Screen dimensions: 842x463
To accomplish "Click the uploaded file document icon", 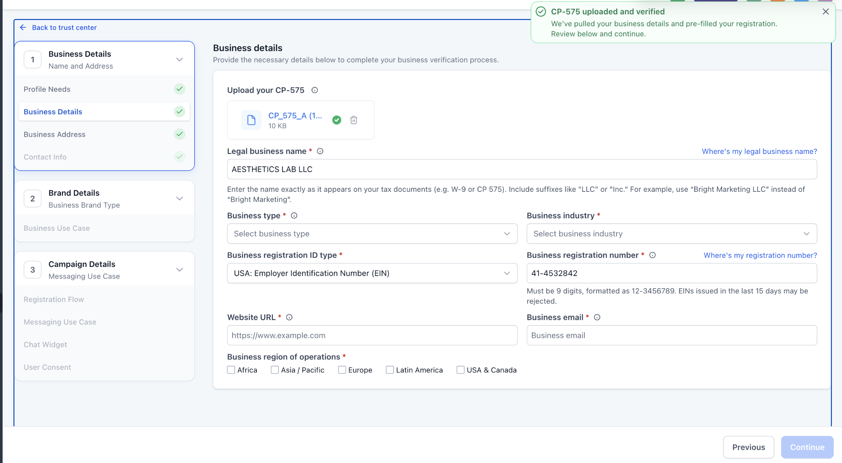I will [251, 120].
